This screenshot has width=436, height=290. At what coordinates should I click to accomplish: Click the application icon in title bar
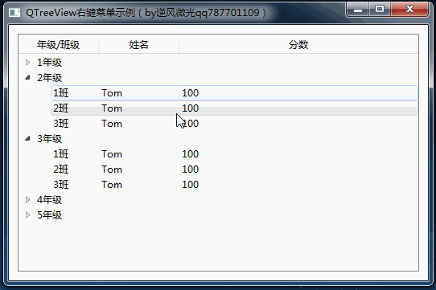[14, 13]
